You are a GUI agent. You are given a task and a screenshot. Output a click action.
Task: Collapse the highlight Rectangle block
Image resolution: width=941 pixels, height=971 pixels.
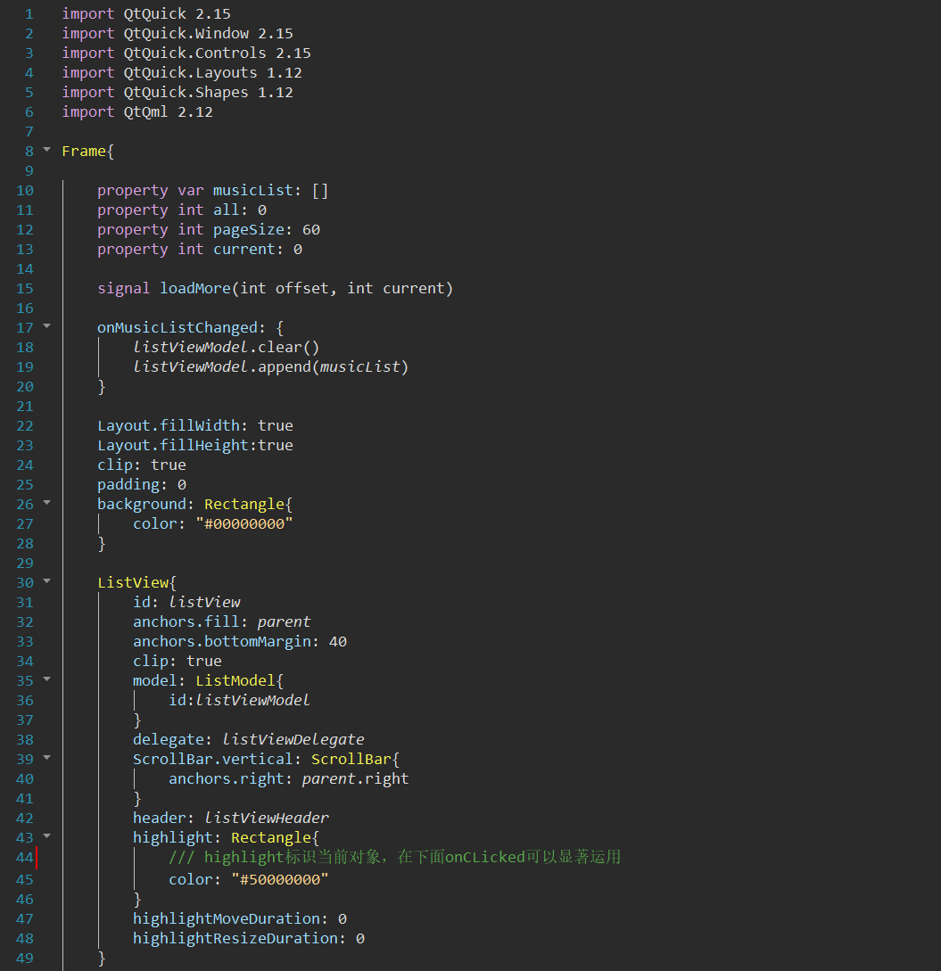46,836
